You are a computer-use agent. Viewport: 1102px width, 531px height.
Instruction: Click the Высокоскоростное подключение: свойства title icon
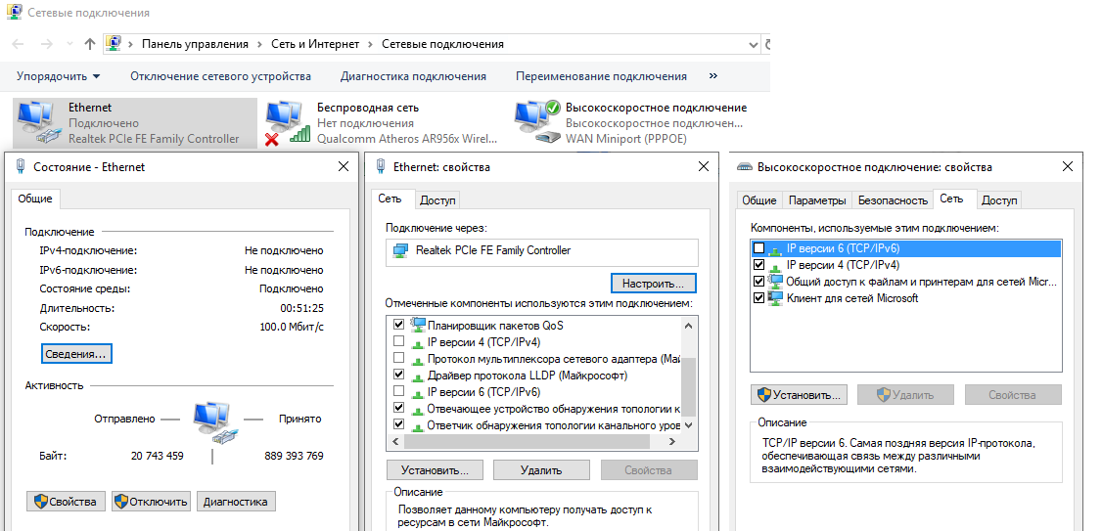[745, 167]
